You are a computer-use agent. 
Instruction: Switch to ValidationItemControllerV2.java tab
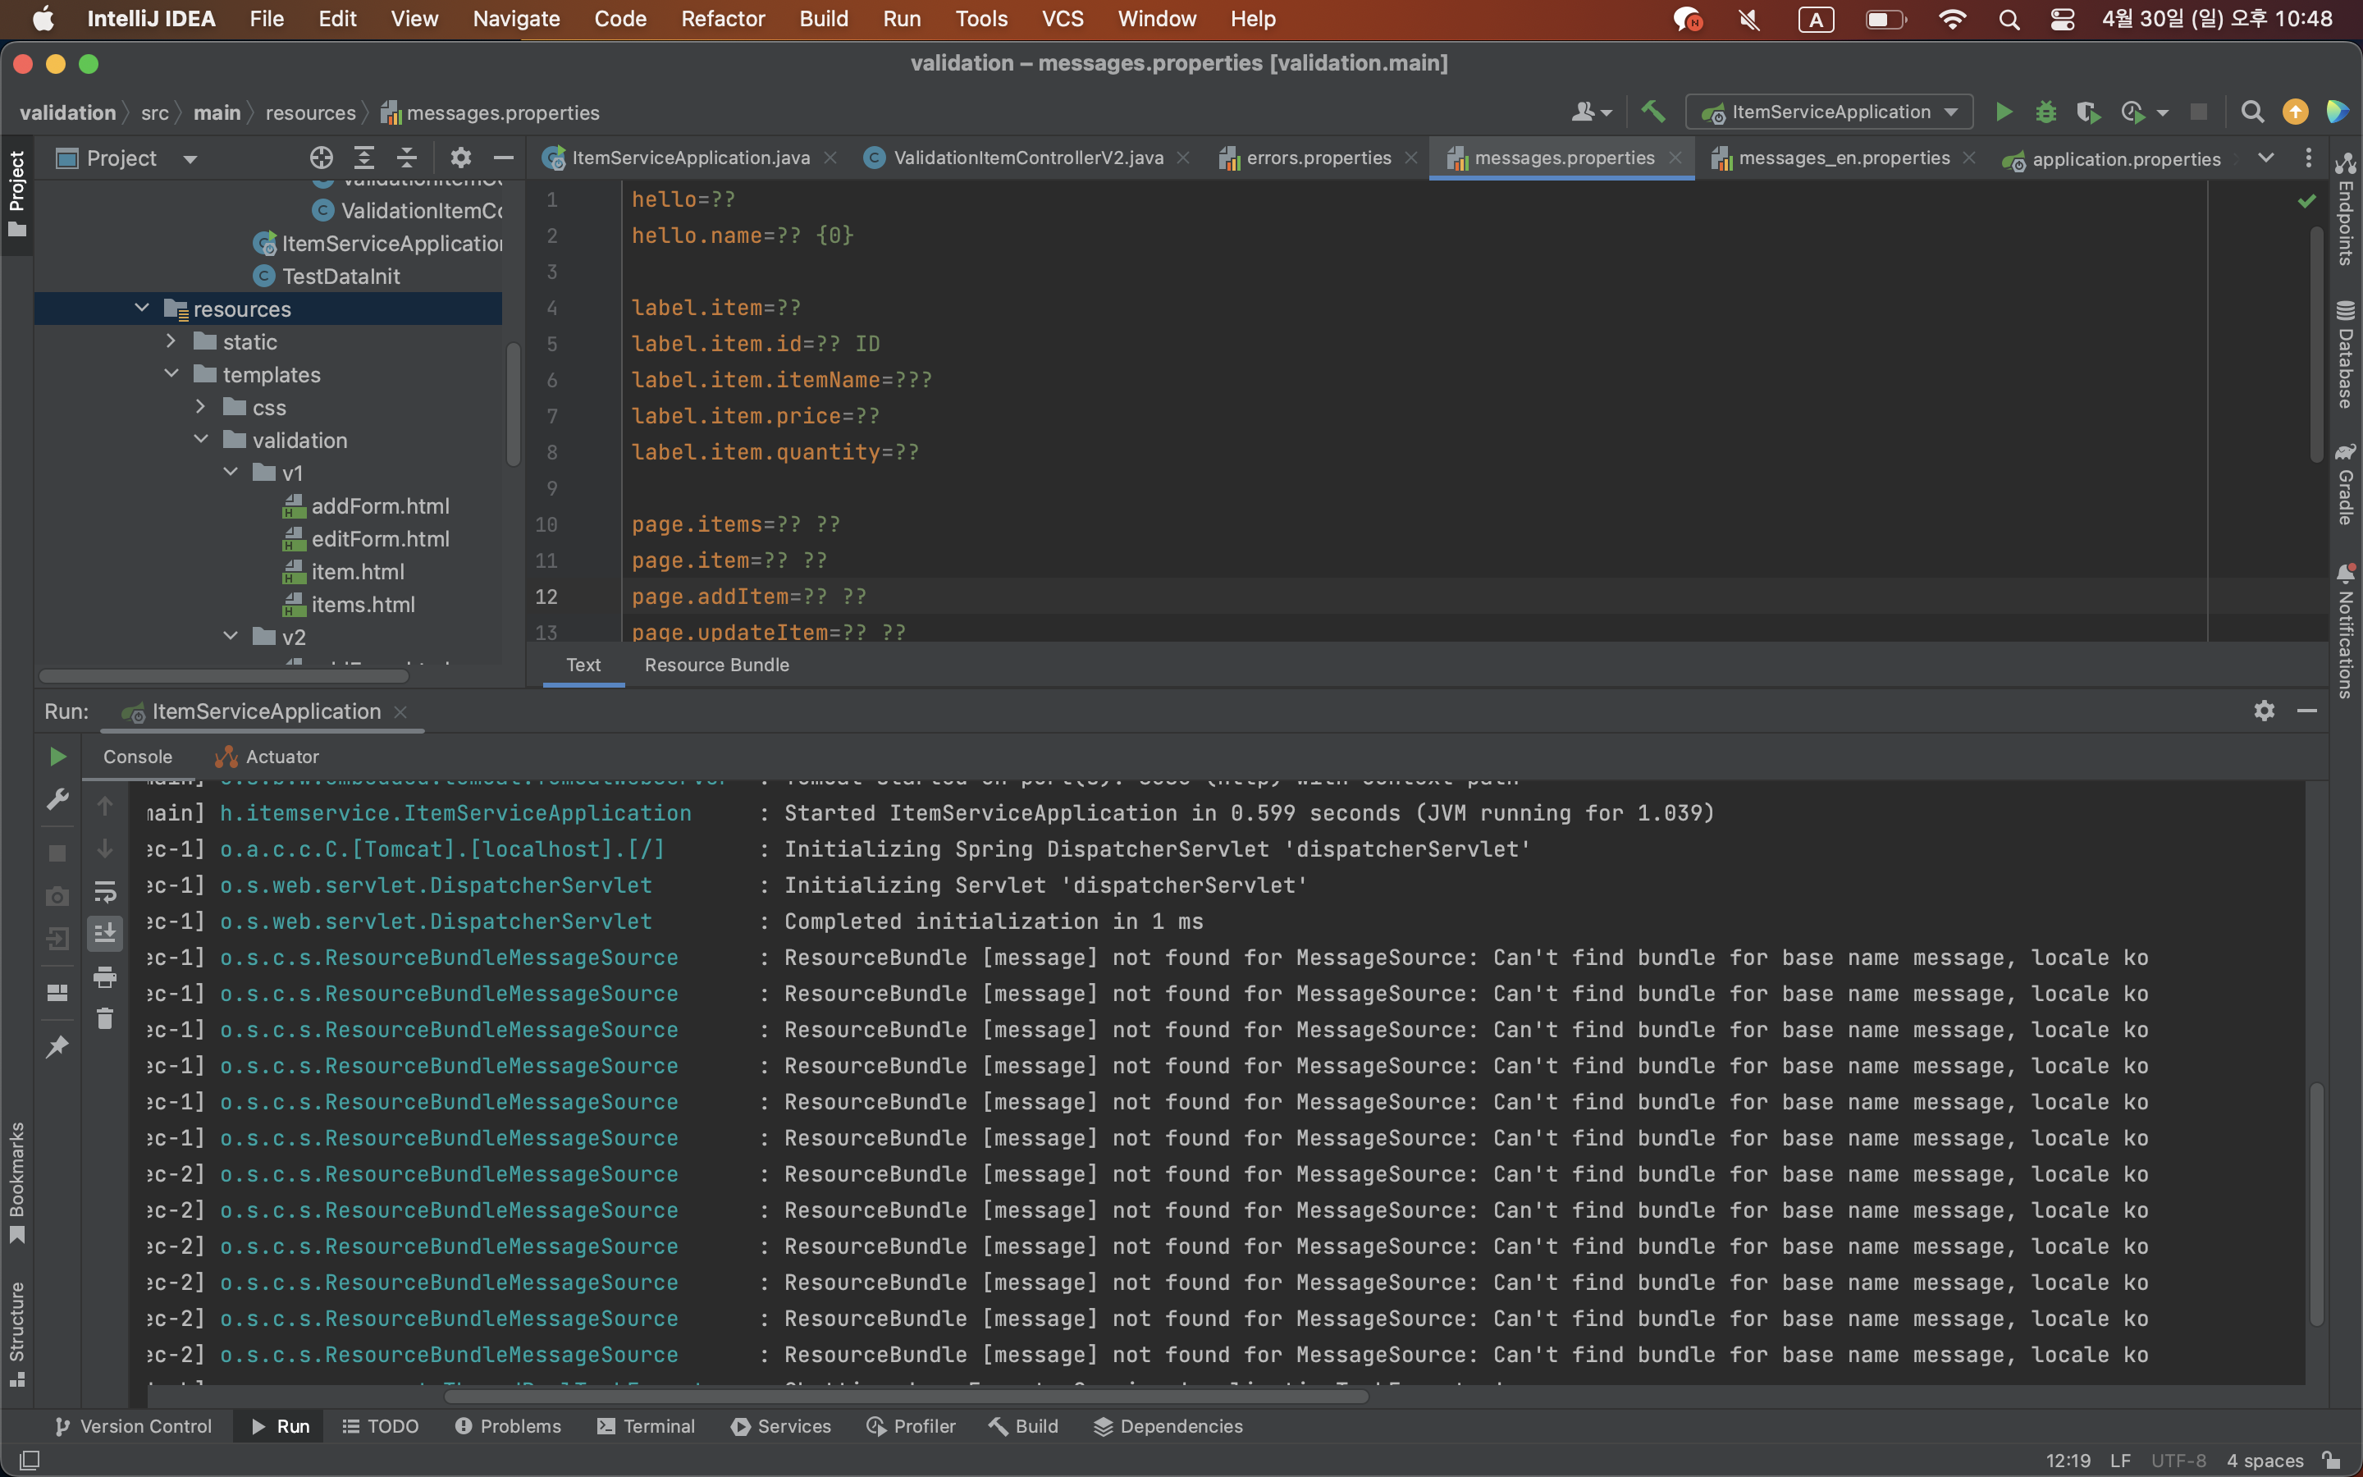point(1028,158)
